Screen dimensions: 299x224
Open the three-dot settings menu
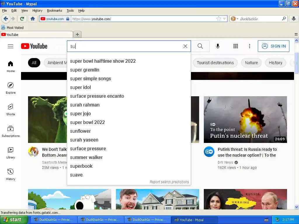(249, 46)
